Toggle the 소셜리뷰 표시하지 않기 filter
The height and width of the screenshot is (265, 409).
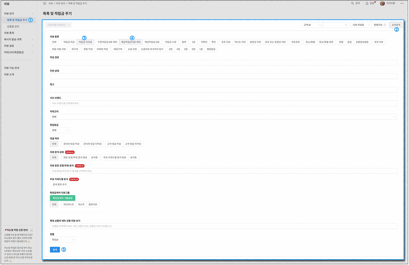(152, 49)
